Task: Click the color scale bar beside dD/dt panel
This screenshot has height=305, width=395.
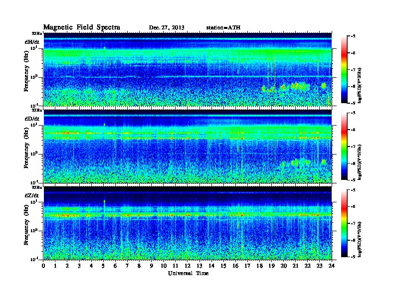Action: click(x=344, y=147)
